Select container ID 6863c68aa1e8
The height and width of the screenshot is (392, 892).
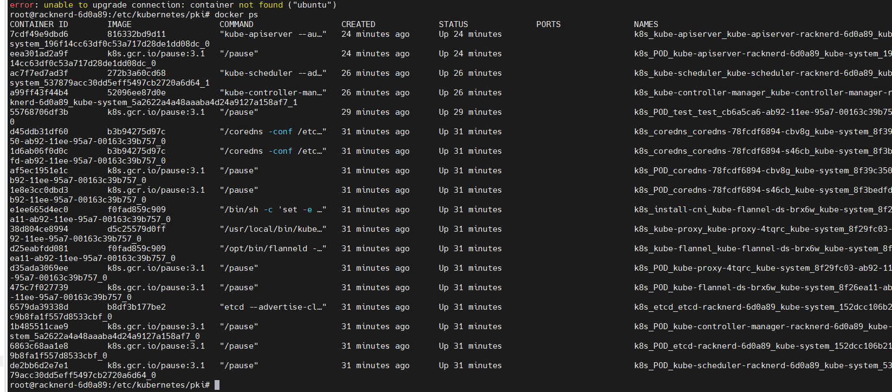point(39,346)
